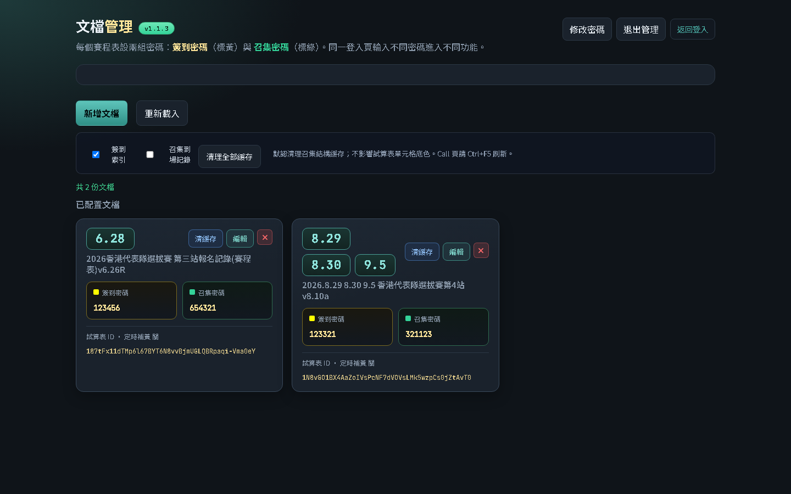Click 清理全部緩存 button
The image size is (791, 494).
(x=230, y=156)
